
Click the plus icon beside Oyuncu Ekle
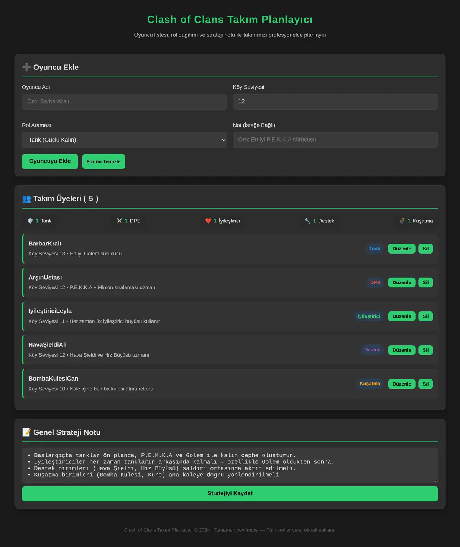pyautogui.click(x=26, y=68)
